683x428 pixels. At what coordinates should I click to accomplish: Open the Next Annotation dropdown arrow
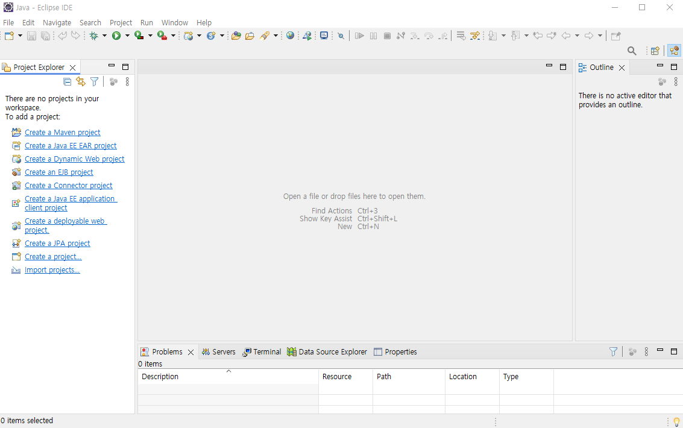coord(503,36)
